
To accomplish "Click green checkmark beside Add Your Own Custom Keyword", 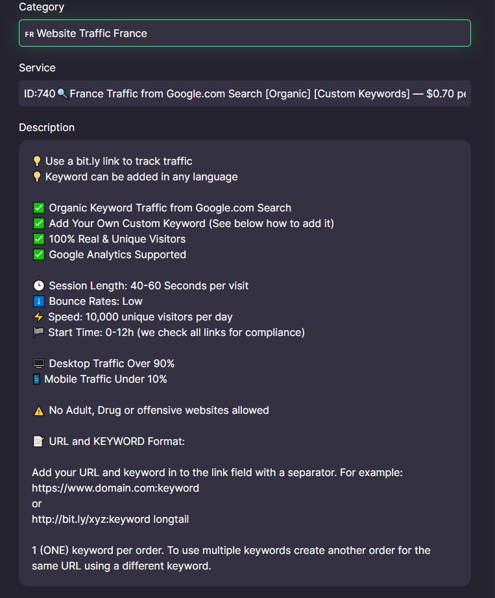I will point(39,224).
